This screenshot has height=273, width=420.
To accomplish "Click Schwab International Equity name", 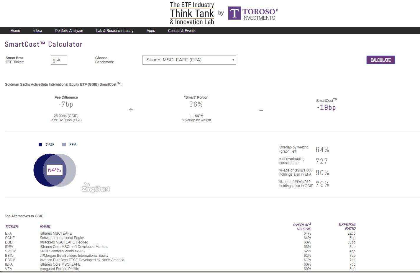I will (x=62, y=238).
